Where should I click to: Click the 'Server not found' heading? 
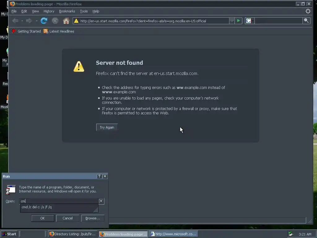[119, 63]
